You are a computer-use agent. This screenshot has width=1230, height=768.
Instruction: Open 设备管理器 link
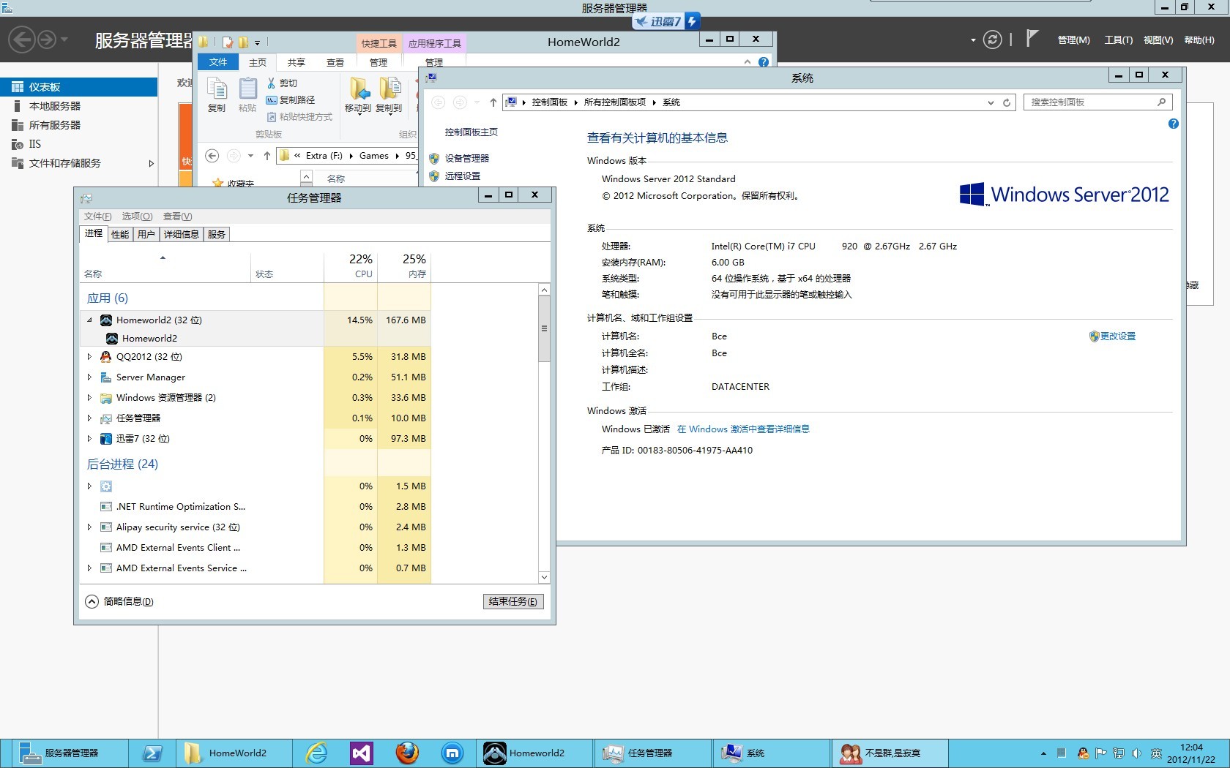467,158
